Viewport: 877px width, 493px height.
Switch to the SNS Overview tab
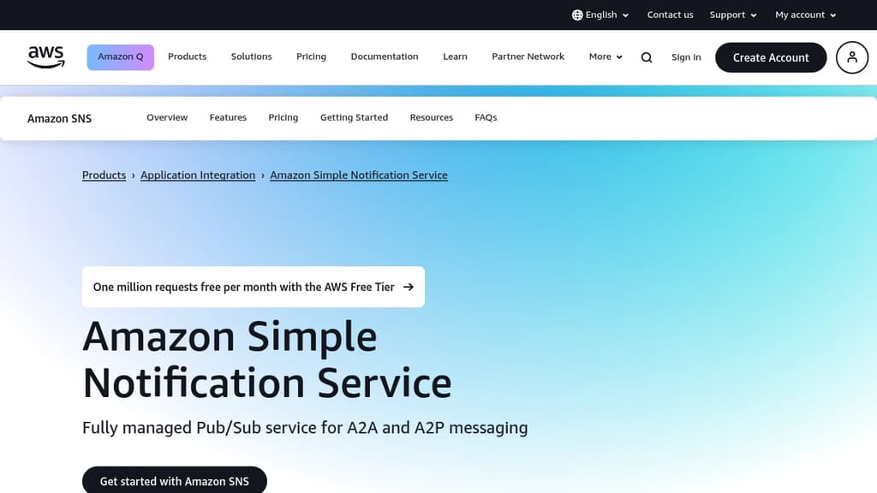[167, 118]
